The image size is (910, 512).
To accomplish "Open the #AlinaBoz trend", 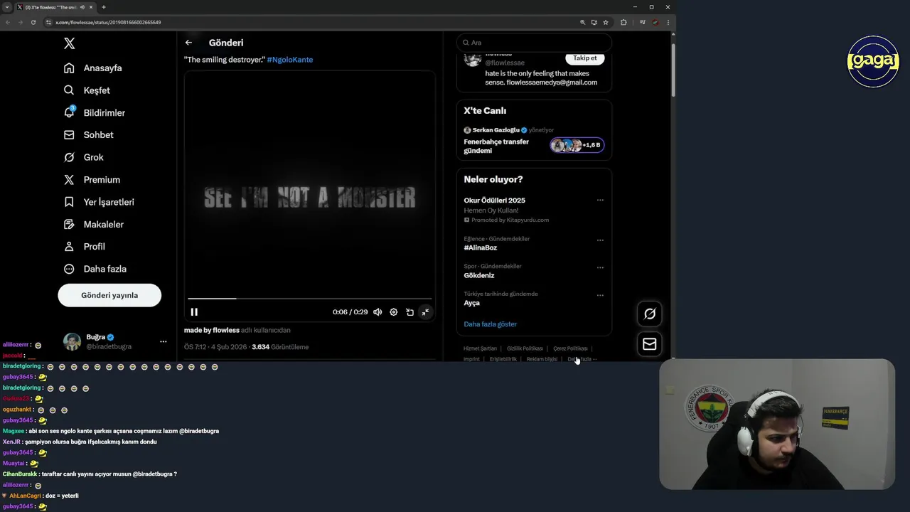I will pos(481,248).
